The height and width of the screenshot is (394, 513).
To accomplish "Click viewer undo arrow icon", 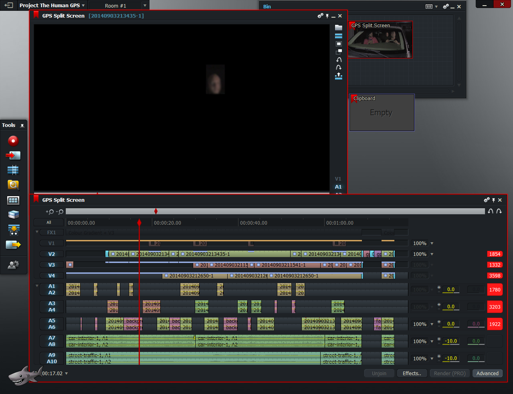I will [x=339, y=60].
